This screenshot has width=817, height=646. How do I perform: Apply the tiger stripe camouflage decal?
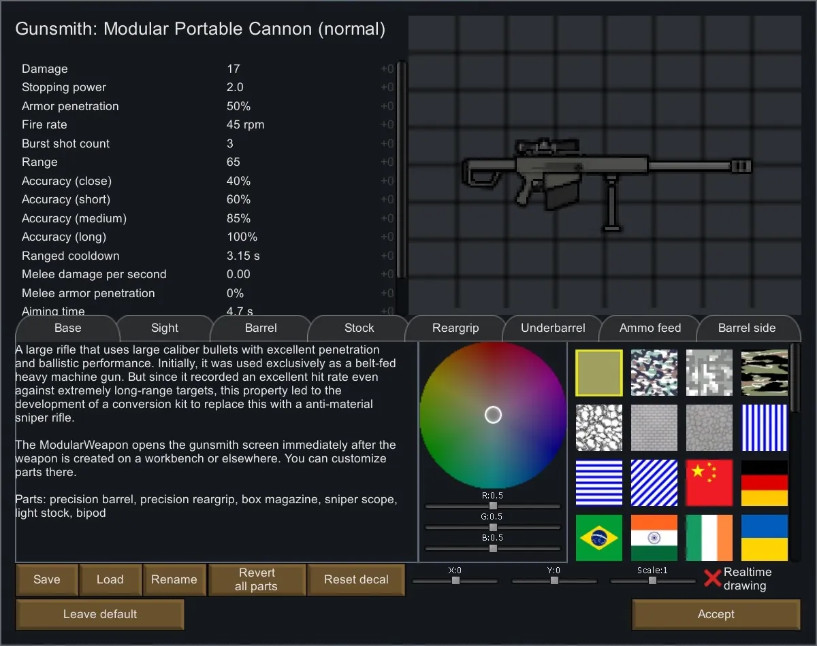coord(764,373)
